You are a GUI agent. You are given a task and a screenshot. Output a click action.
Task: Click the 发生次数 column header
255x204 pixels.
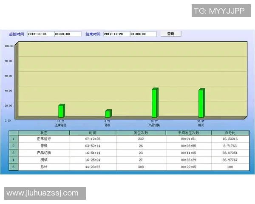click(141, 133)
